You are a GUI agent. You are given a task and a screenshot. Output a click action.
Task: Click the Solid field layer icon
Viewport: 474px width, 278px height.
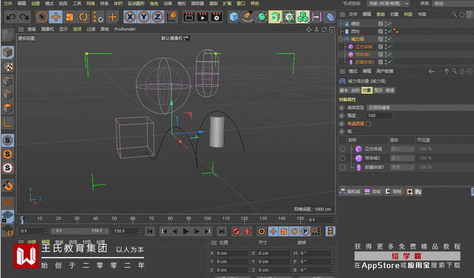[372, 192]
